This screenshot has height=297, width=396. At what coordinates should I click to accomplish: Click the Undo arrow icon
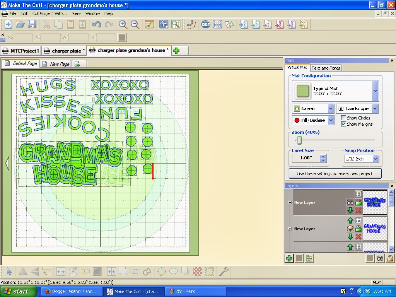(x=96, y=24)
